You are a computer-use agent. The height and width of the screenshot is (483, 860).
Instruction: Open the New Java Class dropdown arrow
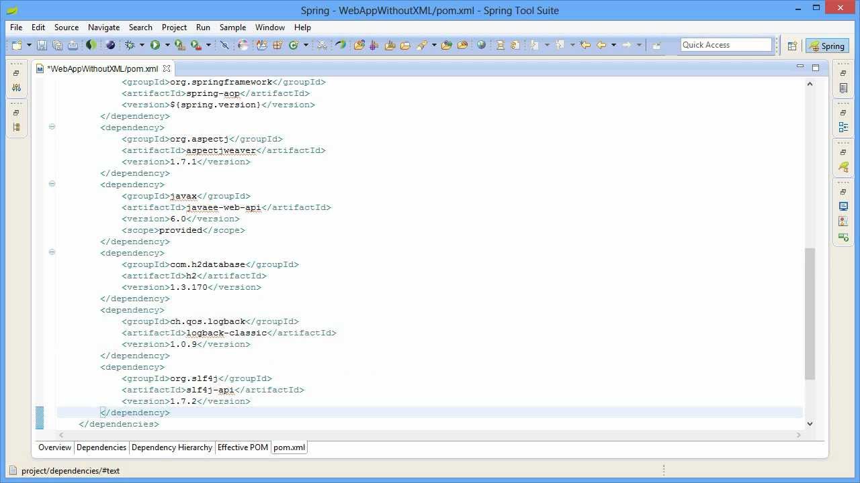coord(306,45)
